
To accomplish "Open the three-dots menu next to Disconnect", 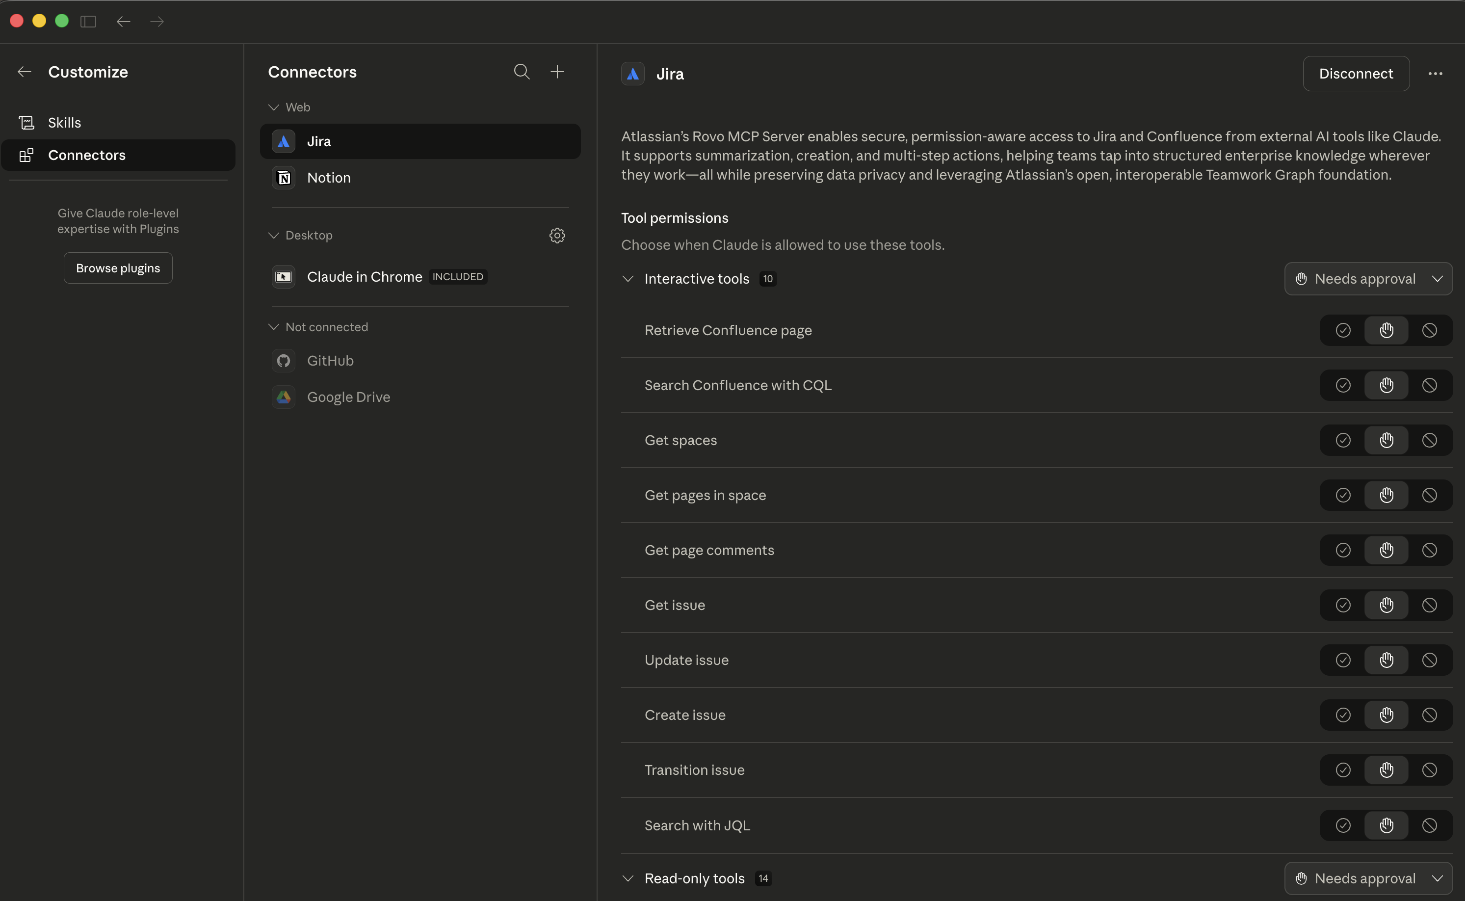I will pyautogui.click(x=1435, y=74).
